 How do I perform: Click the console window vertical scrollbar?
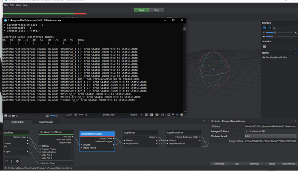coord(185,68)
